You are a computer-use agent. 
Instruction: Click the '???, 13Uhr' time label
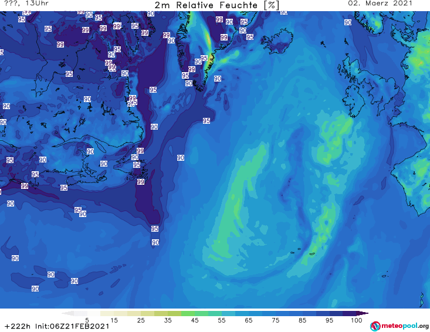[x=26, y=4]
